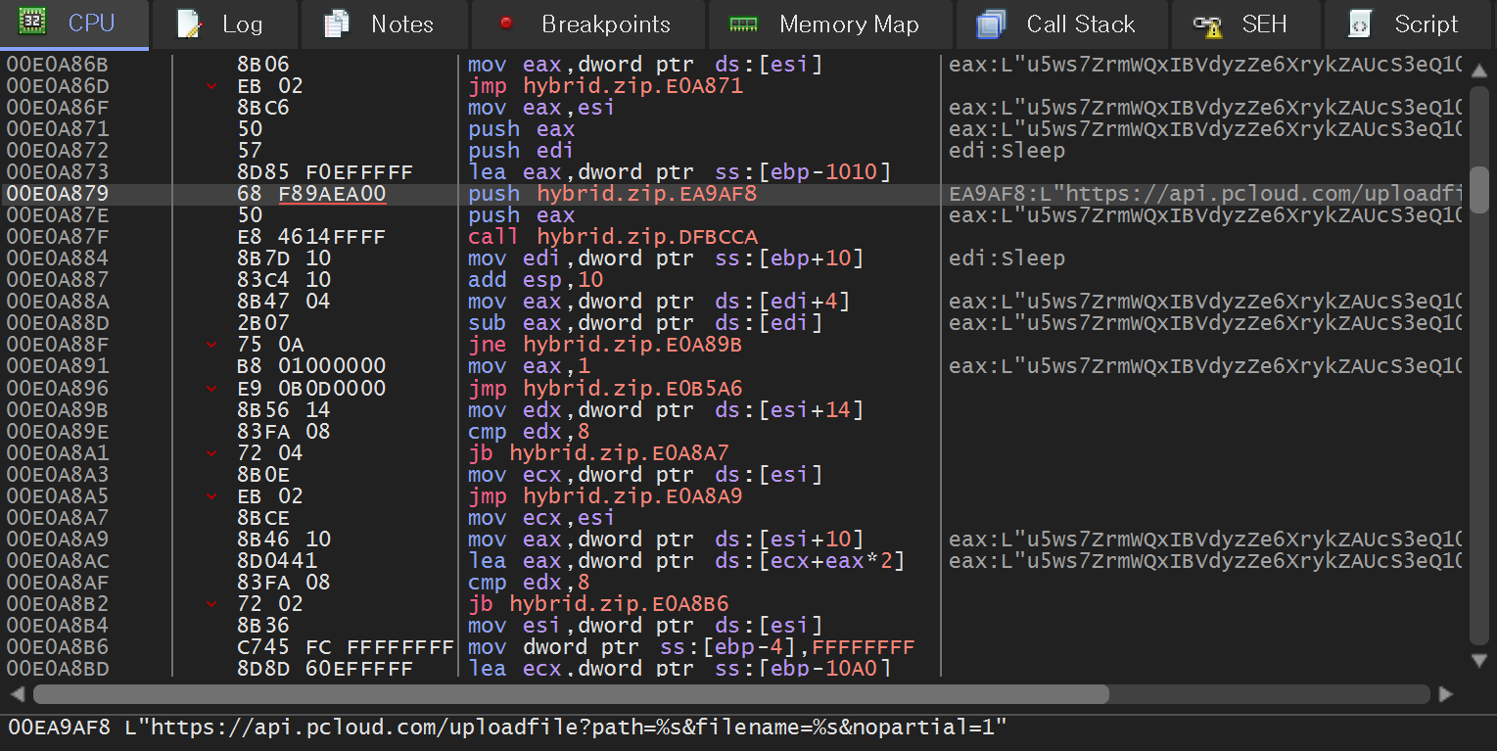This screenshot has width=1498, height=752.
Task: Click the instruction 'jb hybrid.zip.E0A8A7'
Action: (x=598, y=452)
